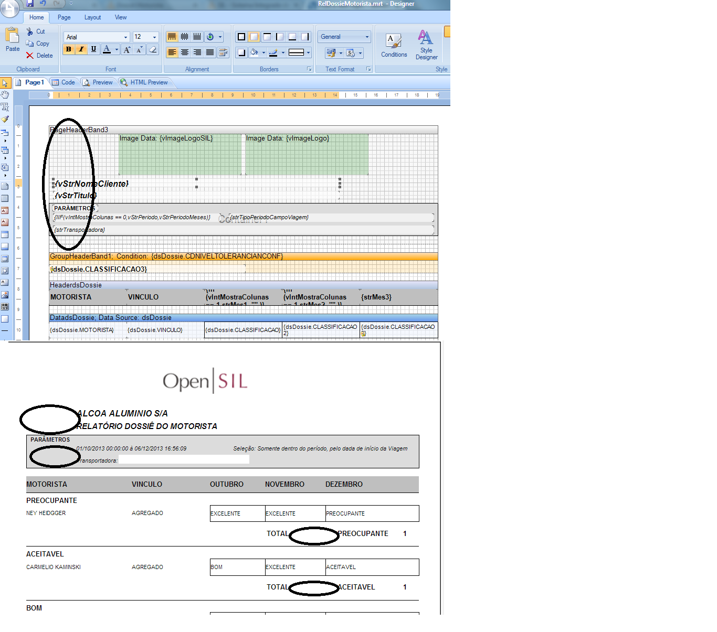Justify text width

tap(209, 52)
